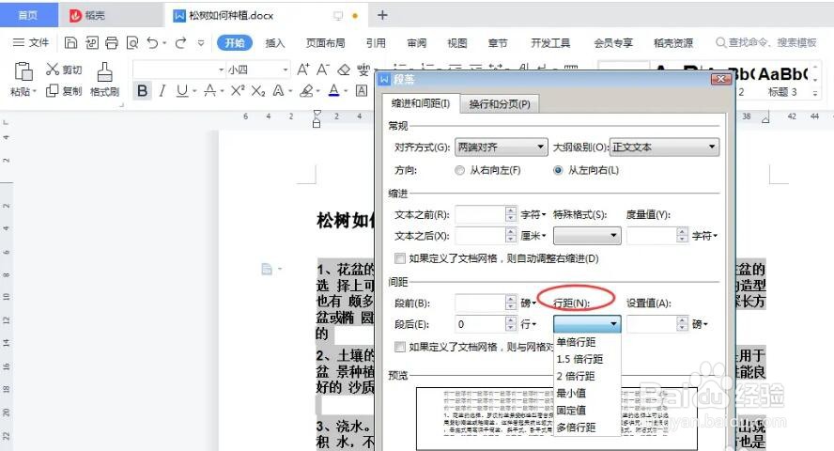The image size is (834, 451).
Task: Open the 审阅 ribbon tab
Action: [416, 43]
